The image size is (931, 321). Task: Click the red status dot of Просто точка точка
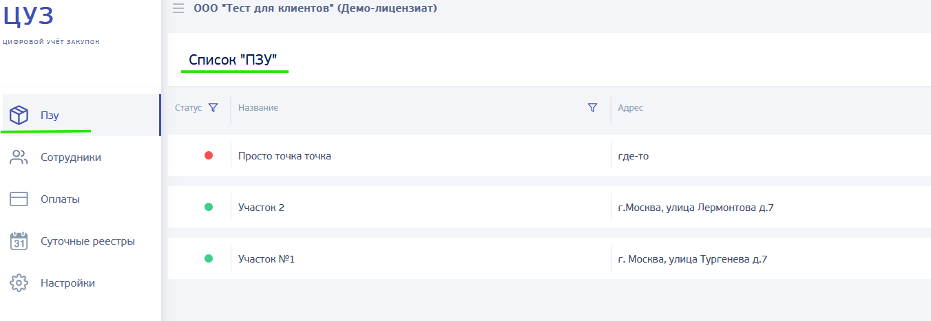(x=209, y=155)
